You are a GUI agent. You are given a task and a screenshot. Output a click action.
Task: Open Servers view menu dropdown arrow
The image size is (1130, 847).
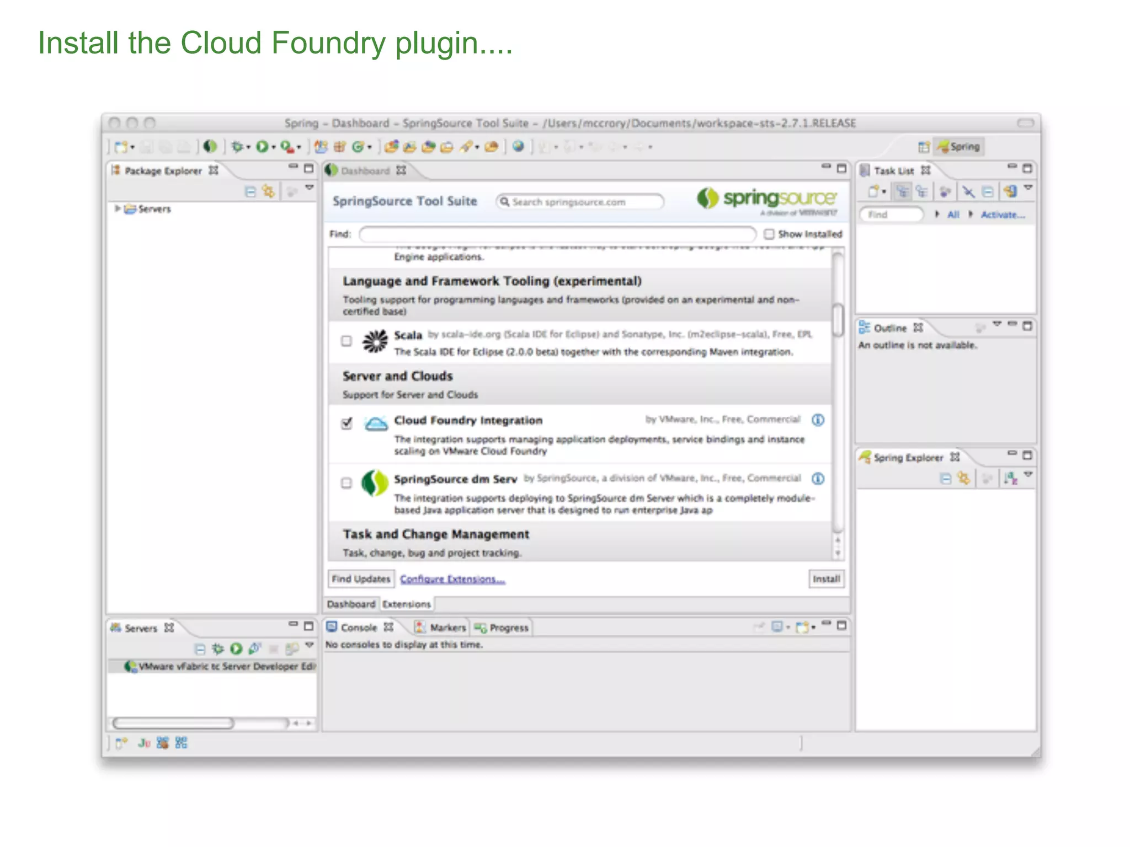pyautogui.click(x=310, y=645)
